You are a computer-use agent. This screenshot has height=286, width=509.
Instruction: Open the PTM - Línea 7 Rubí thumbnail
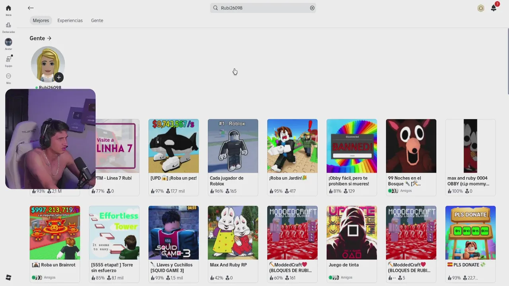pos(117,146)
